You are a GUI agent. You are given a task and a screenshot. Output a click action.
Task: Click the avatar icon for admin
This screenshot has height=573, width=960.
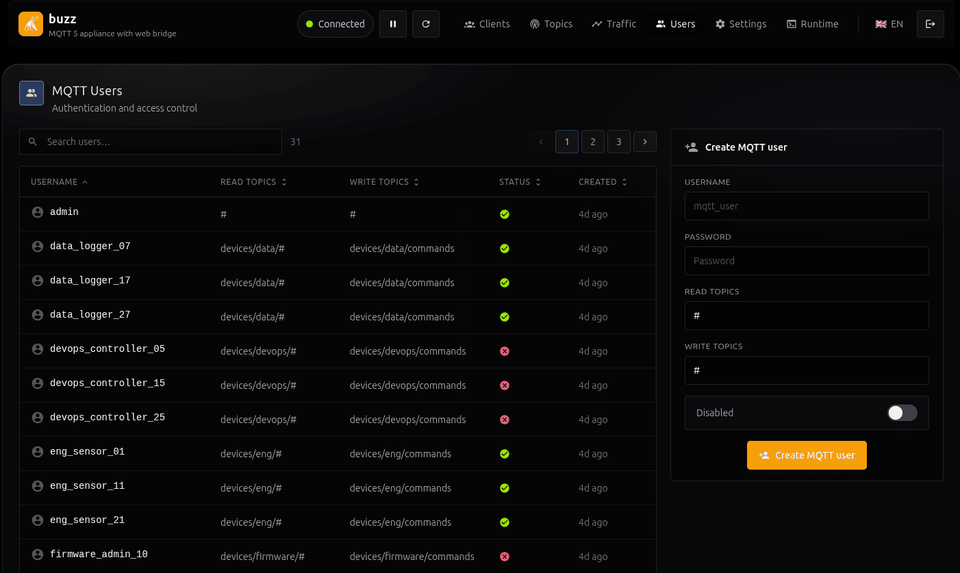pyautogui.click(x=38, y=212)
